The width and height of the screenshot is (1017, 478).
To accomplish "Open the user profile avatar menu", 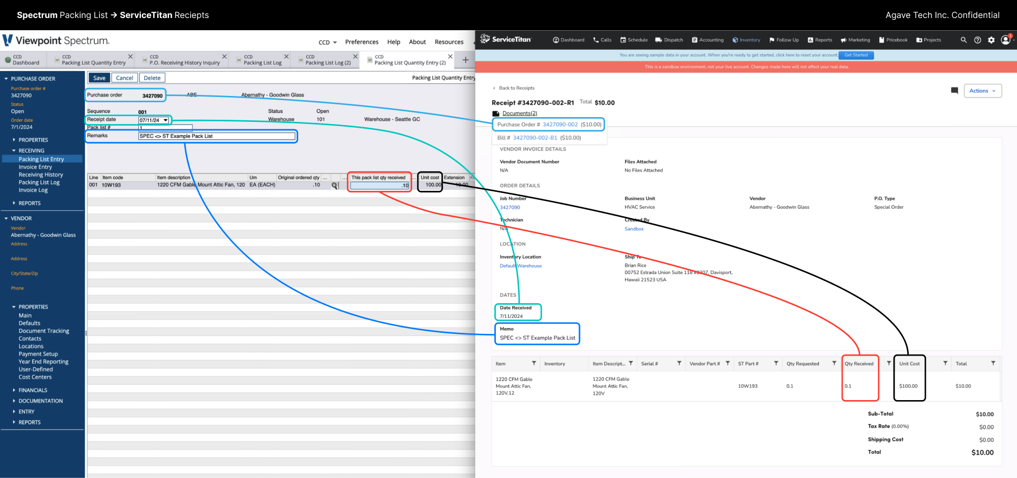I will click(1006, 40).
